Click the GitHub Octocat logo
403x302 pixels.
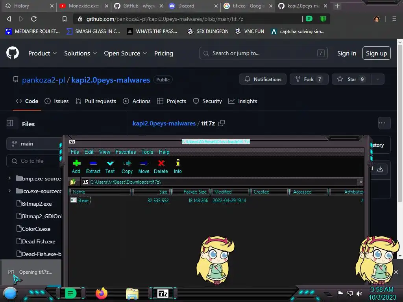tap(13, 53)
